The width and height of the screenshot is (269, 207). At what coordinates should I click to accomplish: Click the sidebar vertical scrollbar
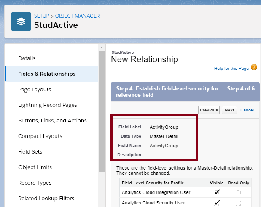[102, 111]
